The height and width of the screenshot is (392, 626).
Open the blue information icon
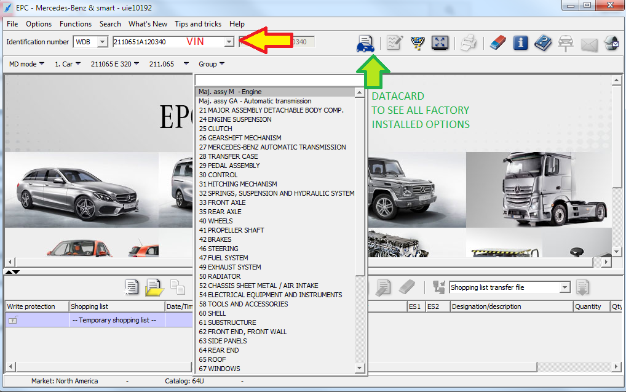(x=520, y=43)
